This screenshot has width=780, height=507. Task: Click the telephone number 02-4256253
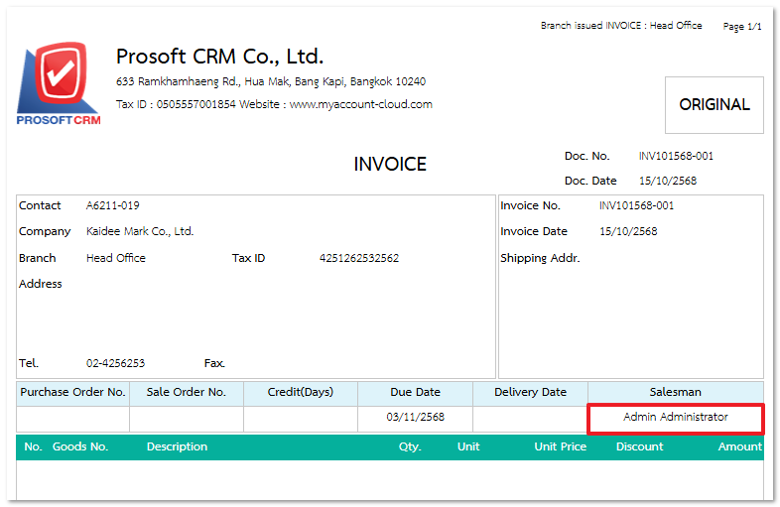pos(115,363)
